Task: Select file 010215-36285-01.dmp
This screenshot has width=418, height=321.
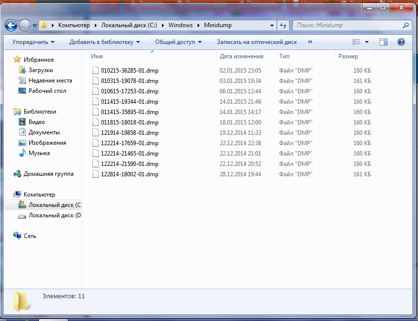Action: 129,71
